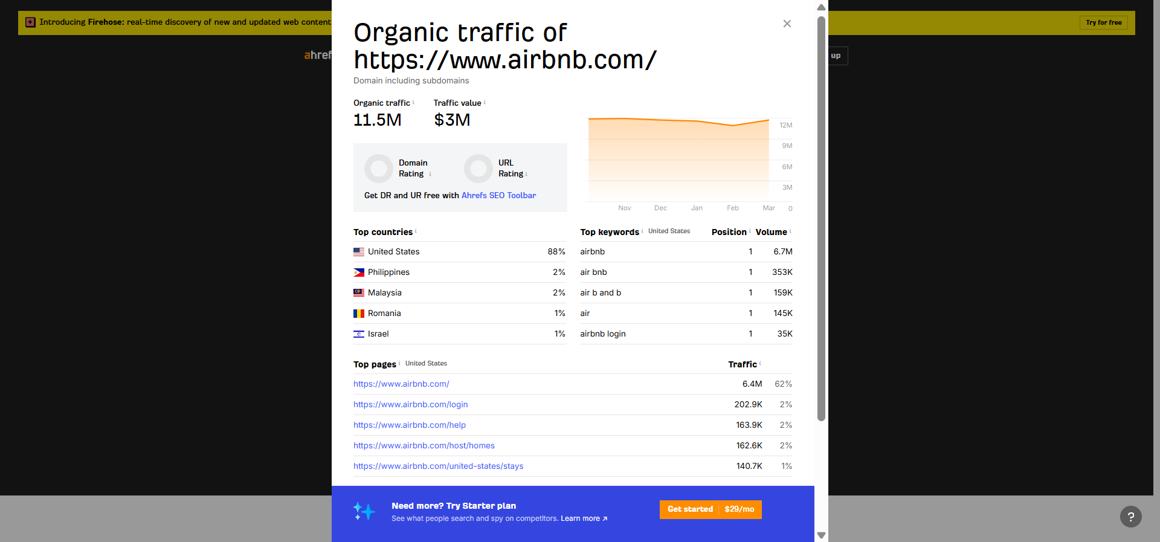The width and height of the screenshot is (1160, 542).
Task: Click the URL Rating circle gauge
Action: pyautogui.click(x=478, y=169)
